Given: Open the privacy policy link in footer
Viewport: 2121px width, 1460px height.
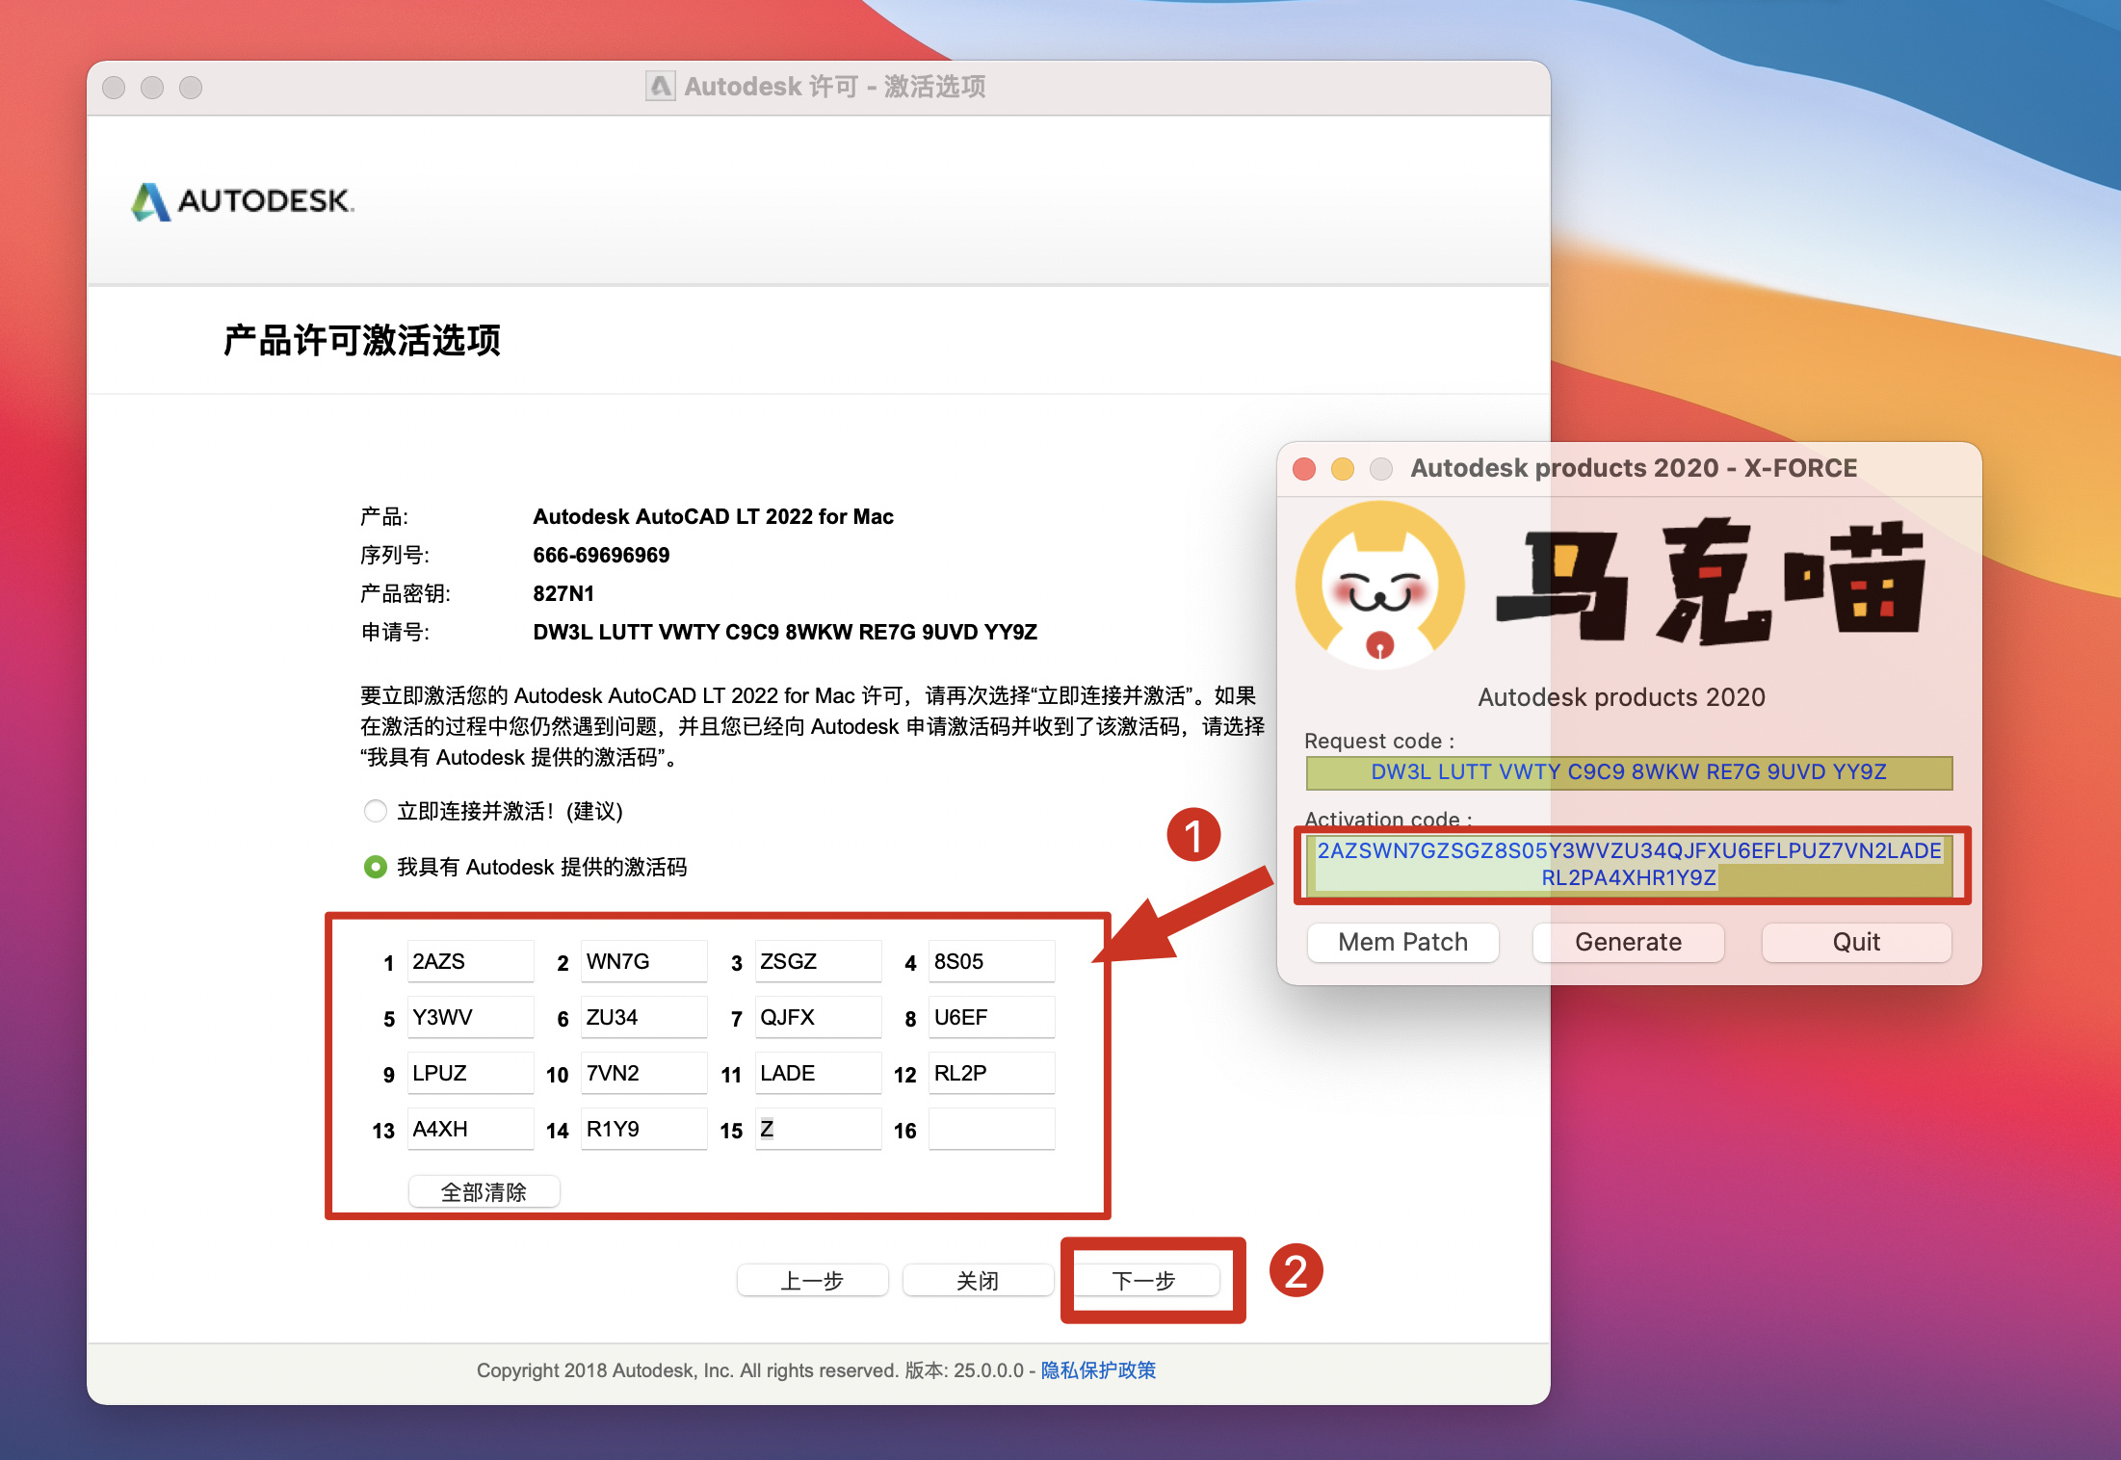Looking at the screenshot, I should (1098, 1369).
